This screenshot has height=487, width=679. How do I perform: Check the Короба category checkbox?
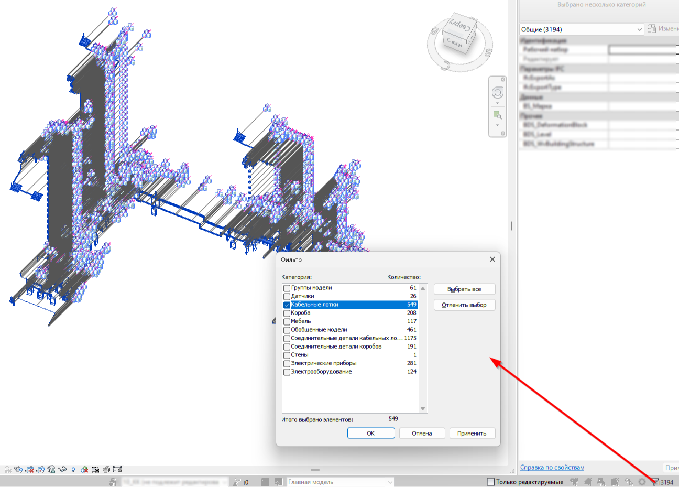287,313
